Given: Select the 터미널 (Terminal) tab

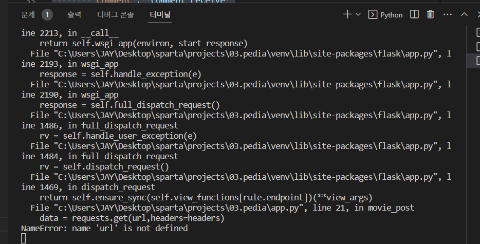Looking at the screenshot, I should (x=160, y=15).
